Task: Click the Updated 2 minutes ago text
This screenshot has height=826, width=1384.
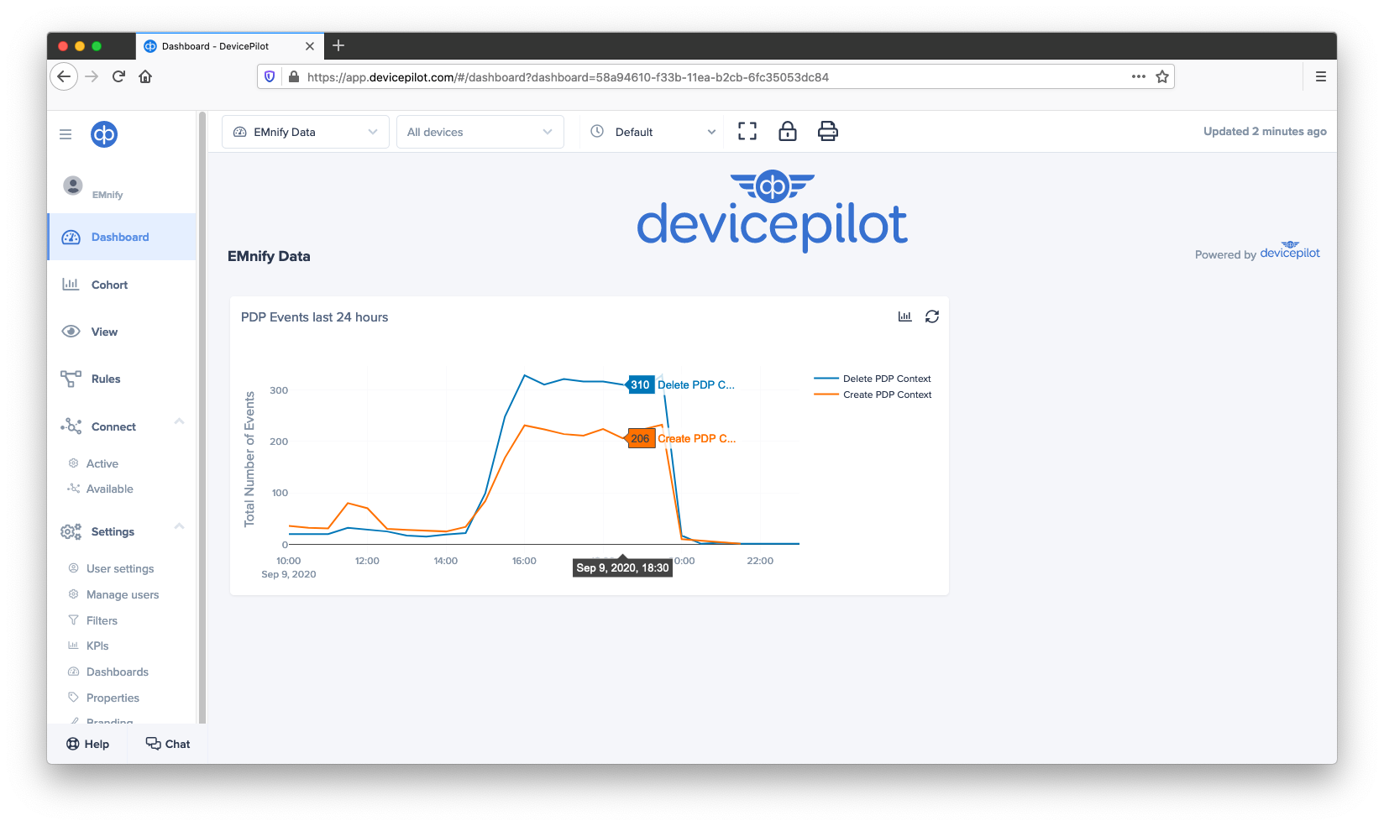Action: [x=1265, y=131]
